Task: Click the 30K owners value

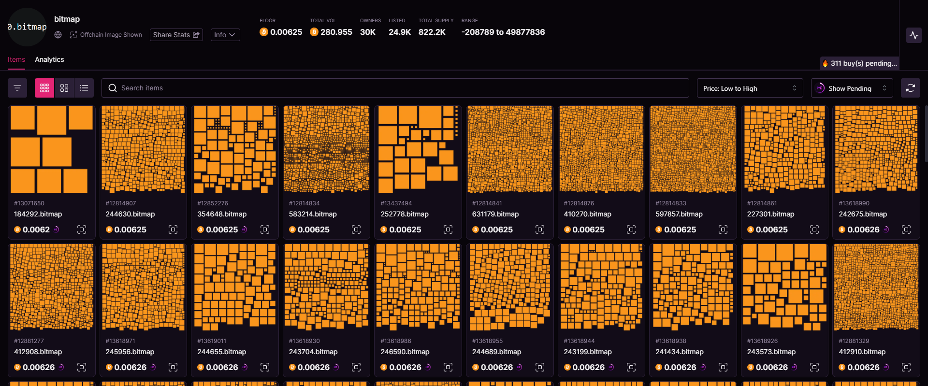Action: [x=368, y=32]
